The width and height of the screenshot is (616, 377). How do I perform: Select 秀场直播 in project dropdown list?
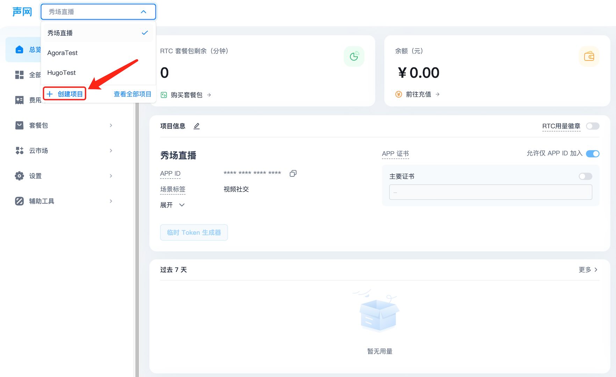98,33
